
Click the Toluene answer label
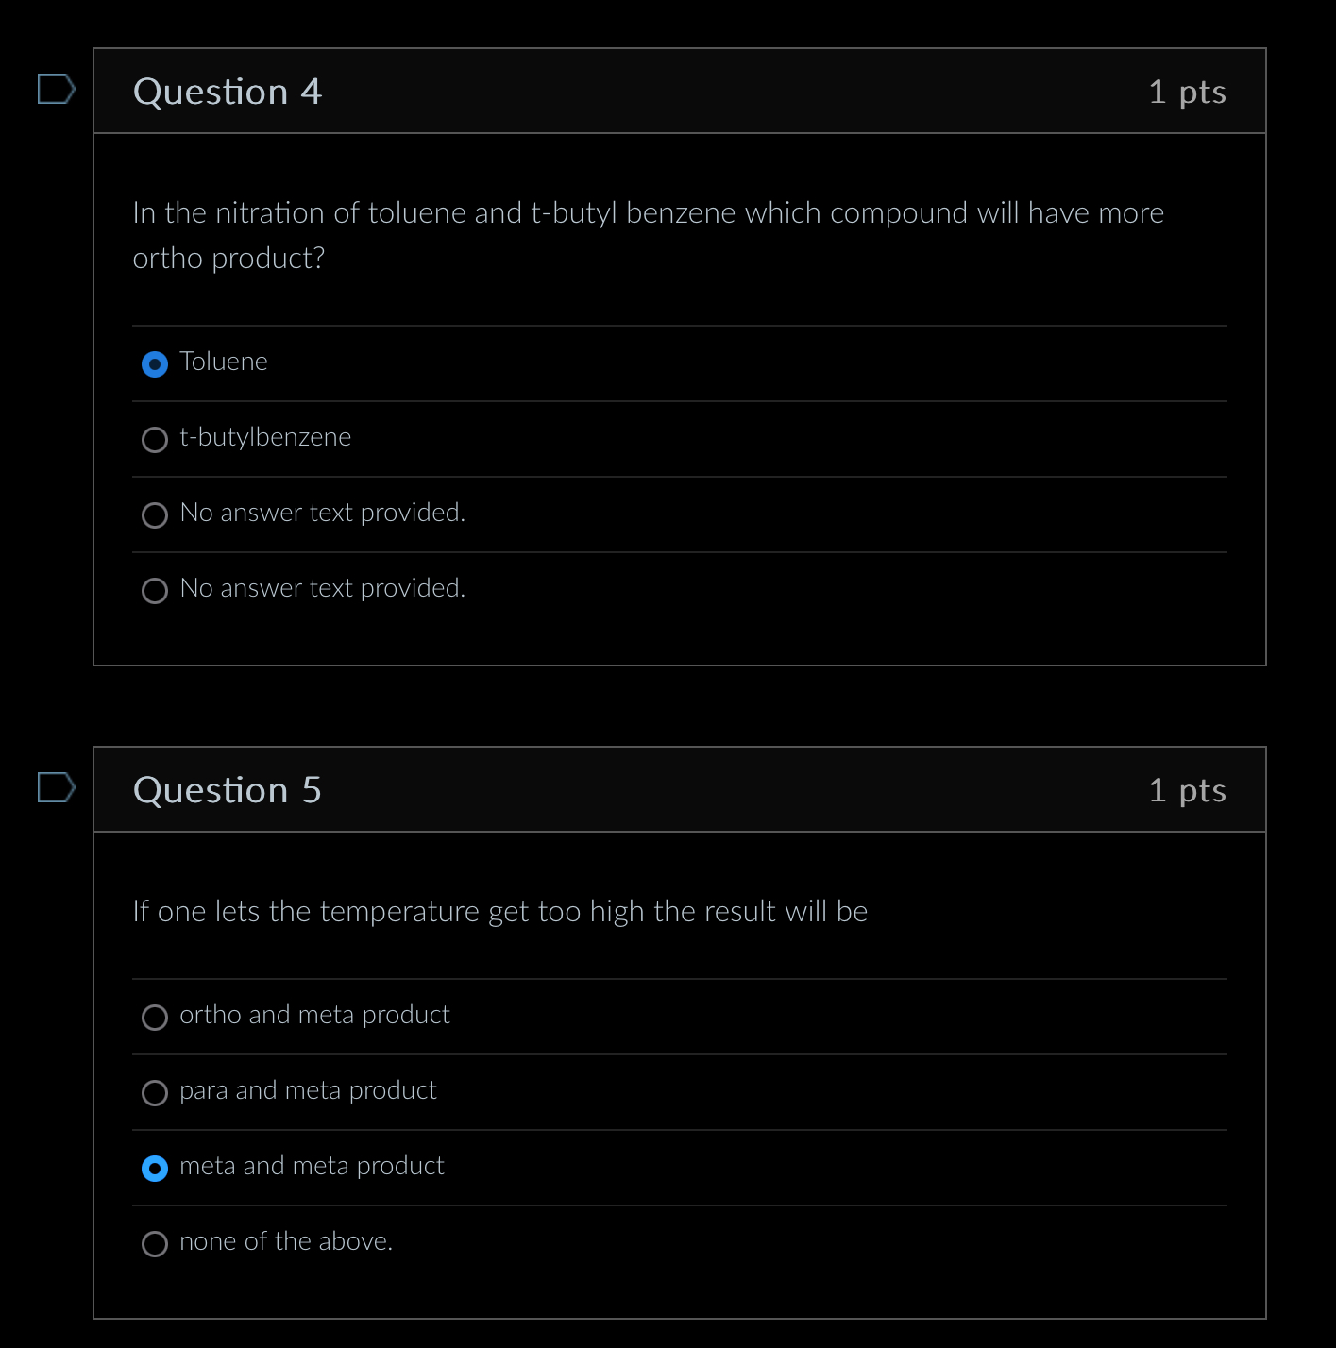[224, 362]
